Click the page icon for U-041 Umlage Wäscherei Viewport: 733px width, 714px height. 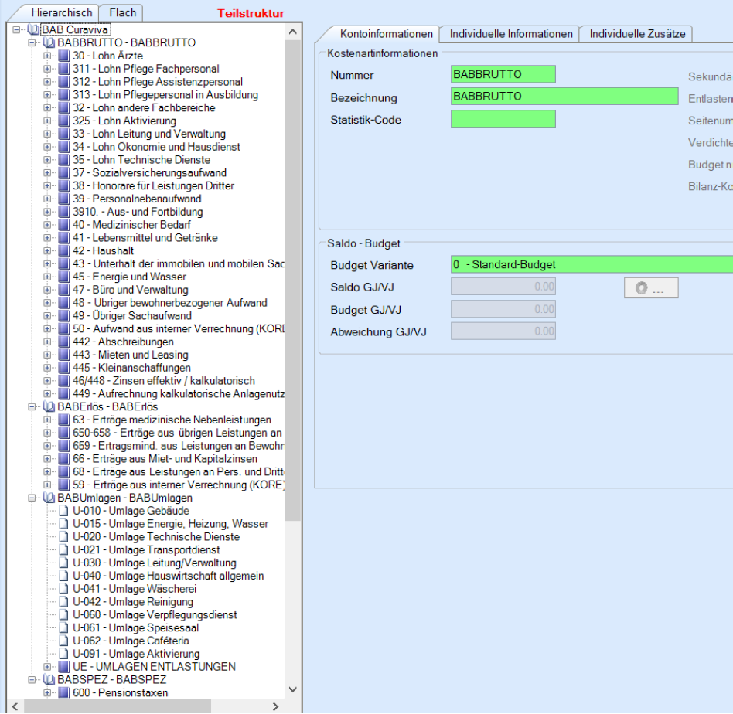click(x=64, y=589)
